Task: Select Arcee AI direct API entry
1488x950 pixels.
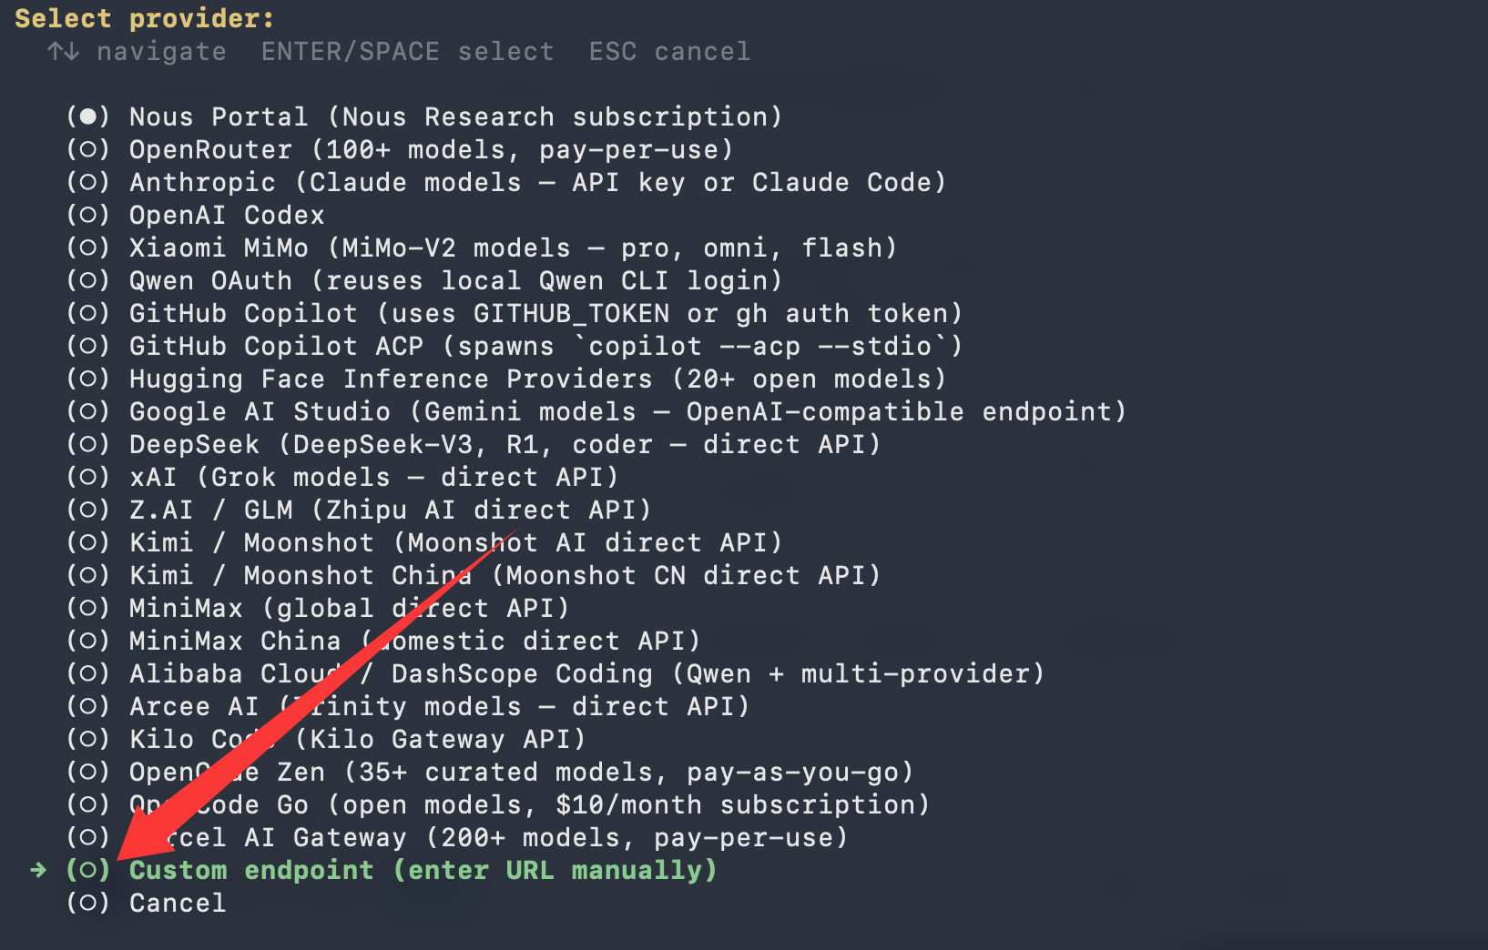Action: (408, 706)
